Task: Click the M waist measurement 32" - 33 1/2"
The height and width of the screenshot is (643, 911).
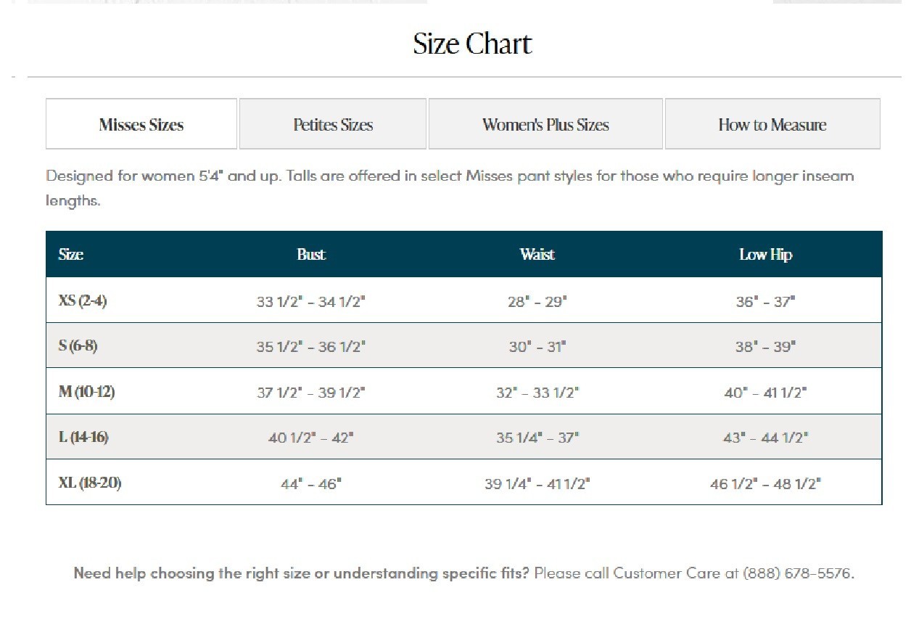Action: click(537, 393)
